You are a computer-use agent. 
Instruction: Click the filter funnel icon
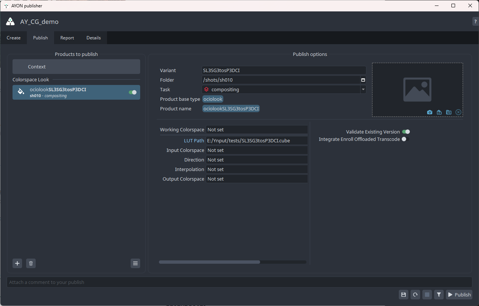pos(439,295)
